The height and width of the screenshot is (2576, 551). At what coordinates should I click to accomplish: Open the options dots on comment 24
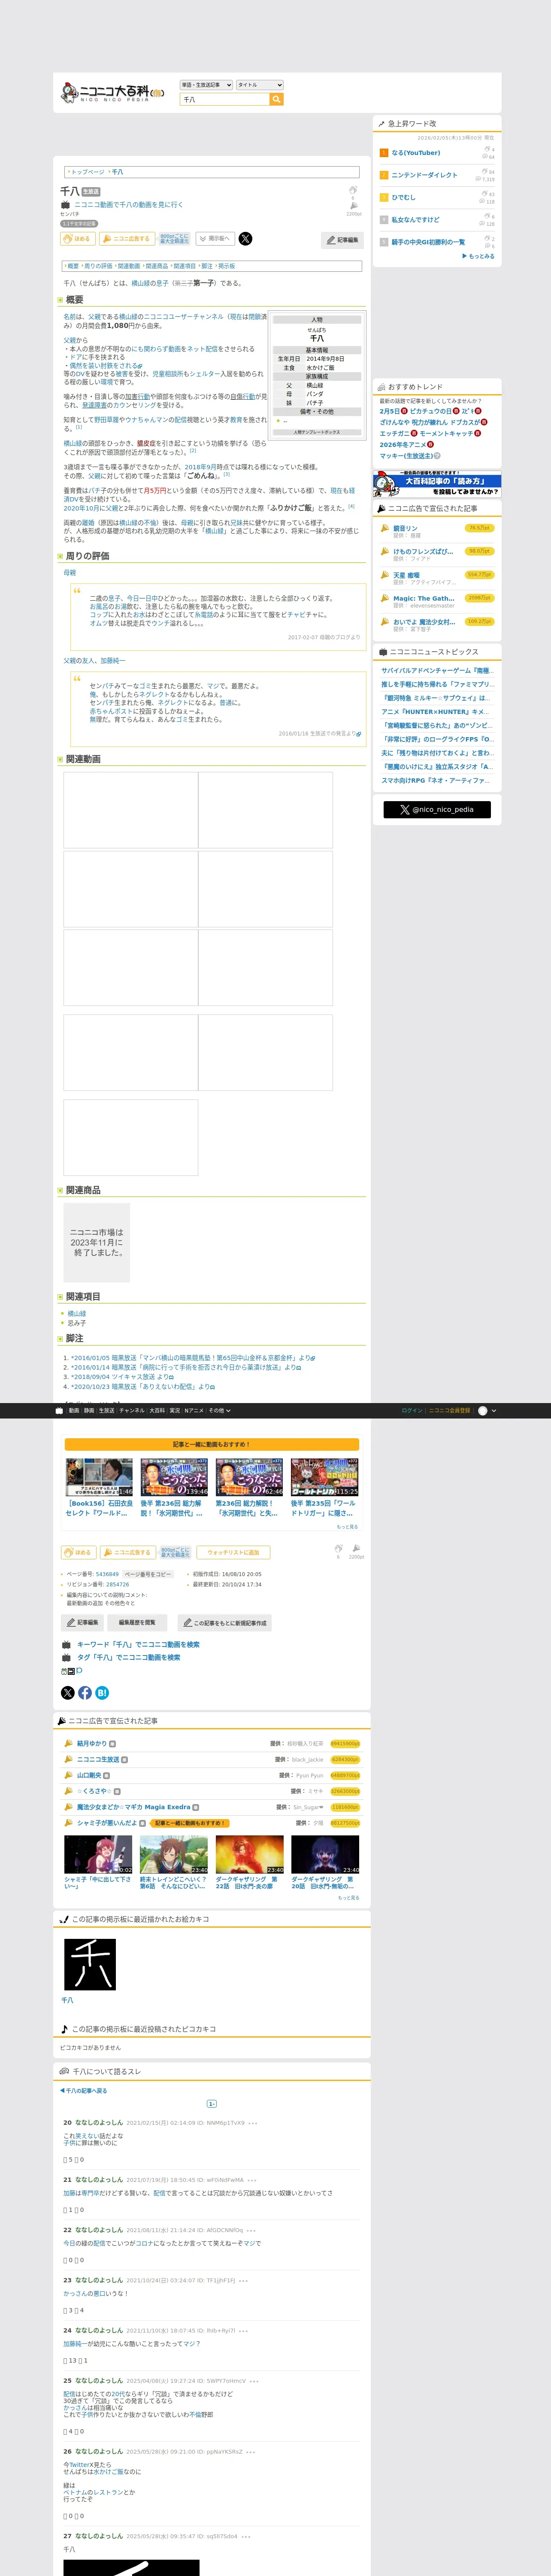pos(244,2331)
